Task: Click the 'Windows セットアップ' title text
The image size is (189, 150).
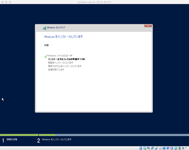Action: [x=56, y=28]
